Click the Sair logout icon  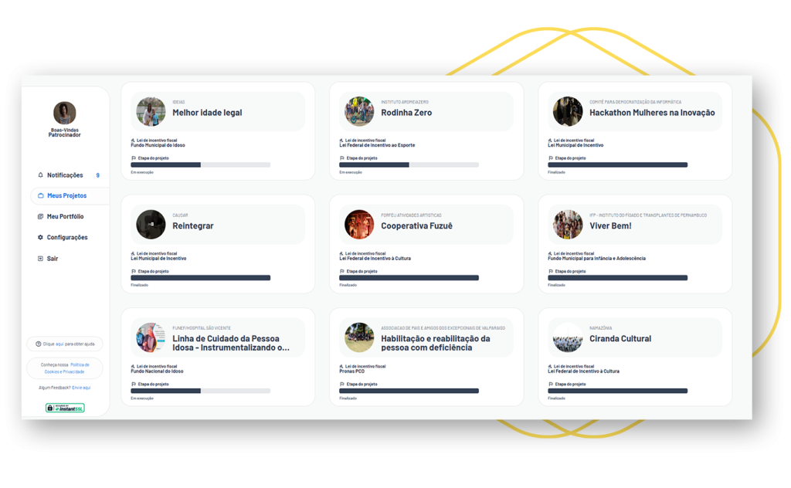point(40,258)
